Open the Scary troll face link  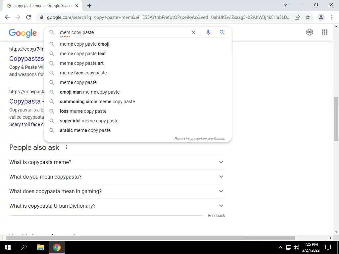(26, 124)
